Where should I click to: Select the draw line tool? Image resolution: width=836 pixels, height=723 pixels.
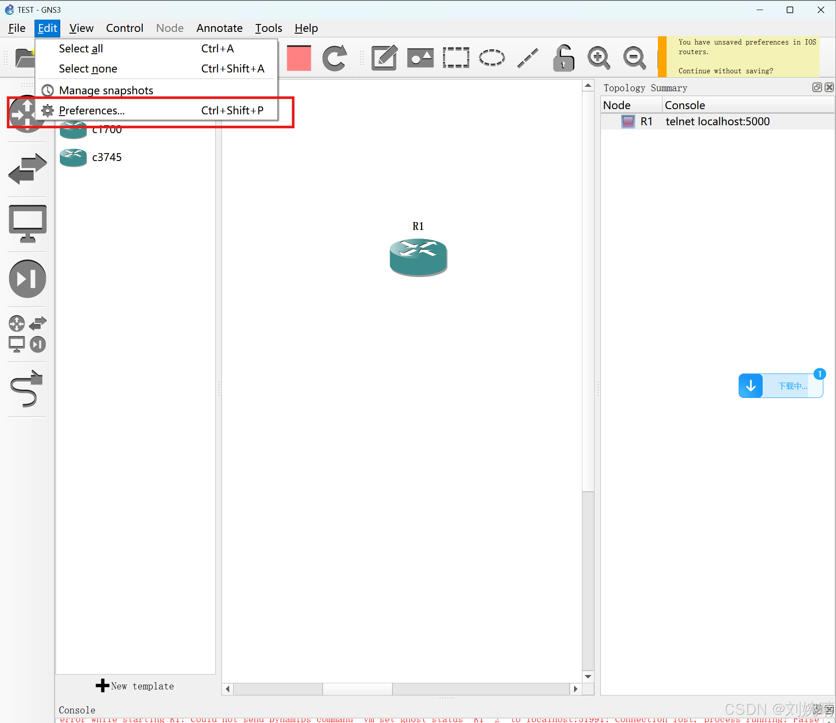tap(527, 58)
